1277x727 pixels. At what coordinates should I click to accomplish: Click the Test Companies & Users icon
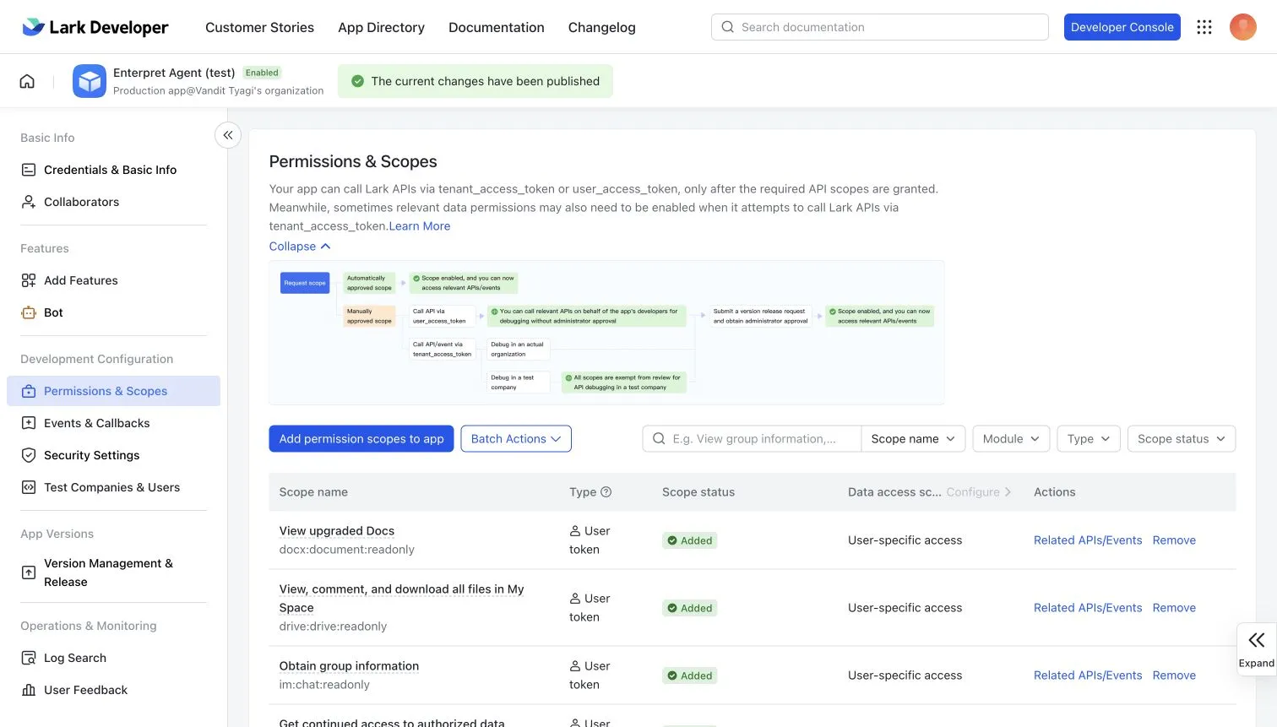point(29,487)
